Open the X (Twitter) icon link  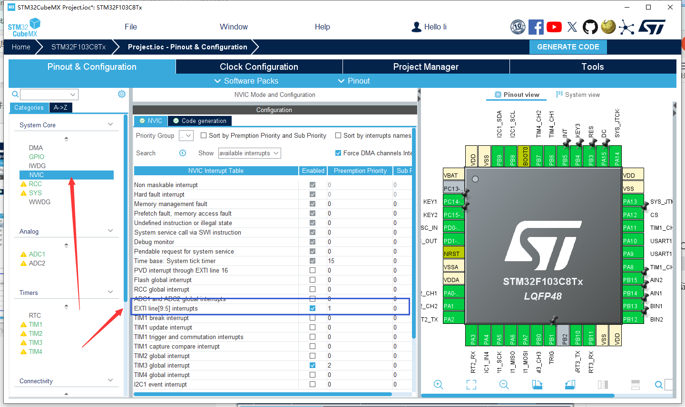[572, 27]
